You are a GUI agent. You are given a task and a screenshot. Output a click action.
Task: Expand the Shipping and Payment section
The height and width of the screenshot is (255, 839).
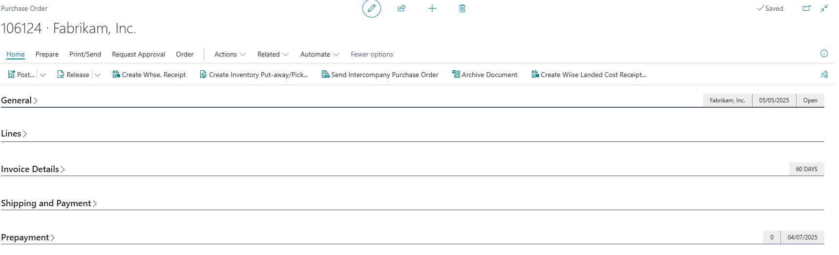(x=49, y=203)
